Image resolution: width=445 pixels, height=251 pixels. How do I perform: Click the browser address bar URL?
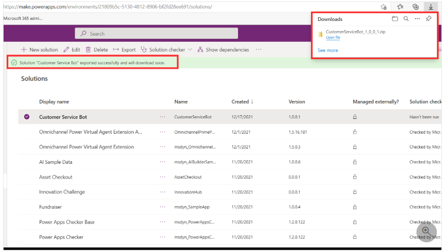point(108,7)
